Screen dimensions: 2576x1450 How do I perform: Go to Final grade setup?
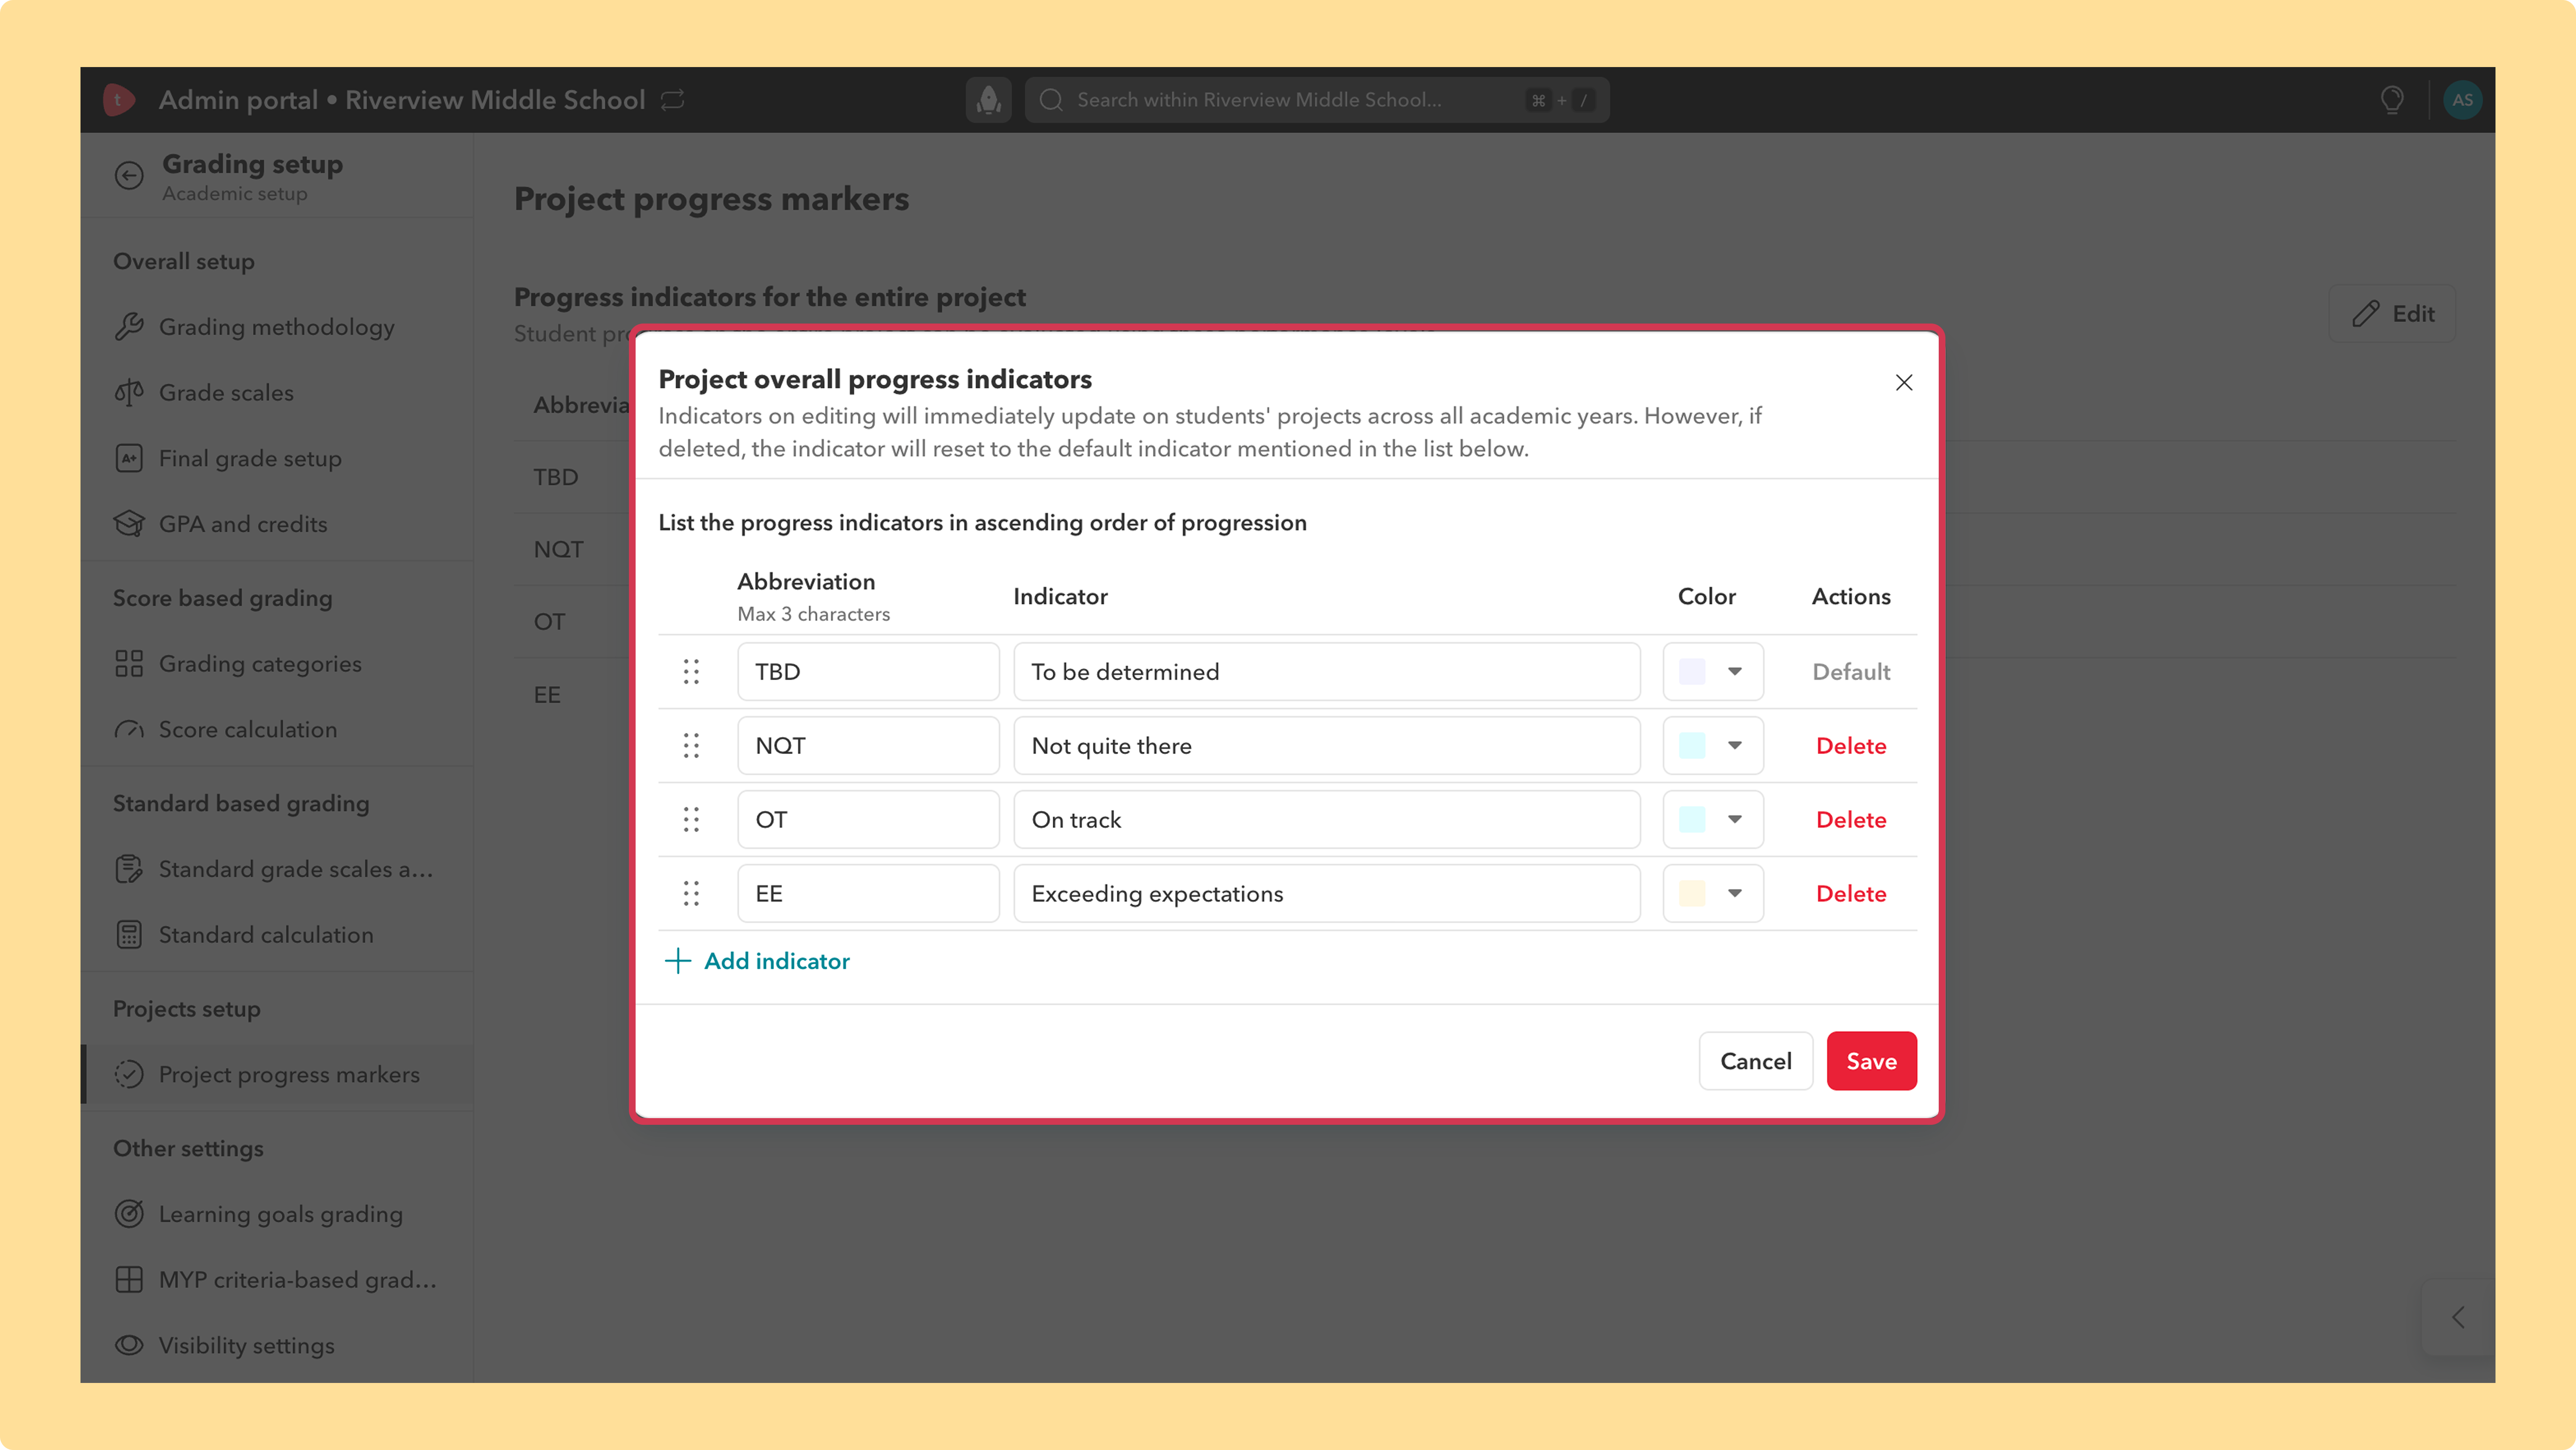(x=277, y=459)
